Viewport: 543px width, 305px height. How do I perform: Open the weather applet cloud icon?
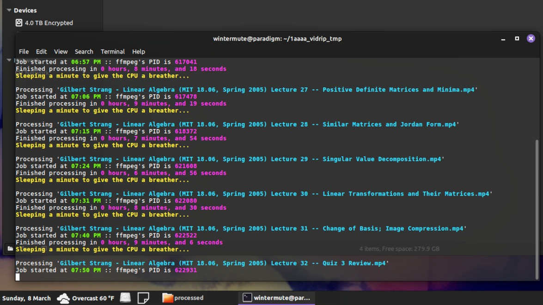pos(63,298)
